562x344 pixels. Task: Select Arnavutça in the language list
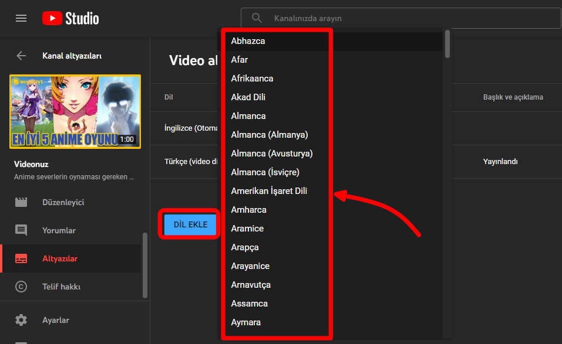(x=251, y=285)
